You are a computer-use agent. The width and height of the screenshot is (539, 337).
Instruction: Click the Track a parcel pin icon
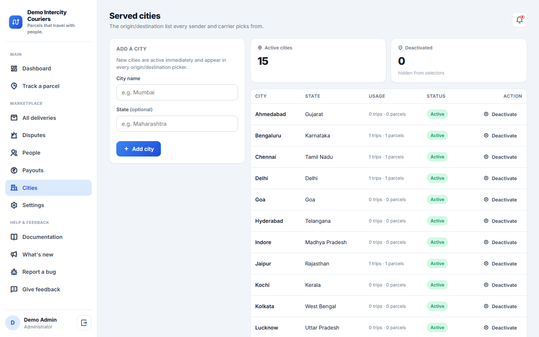14,86
